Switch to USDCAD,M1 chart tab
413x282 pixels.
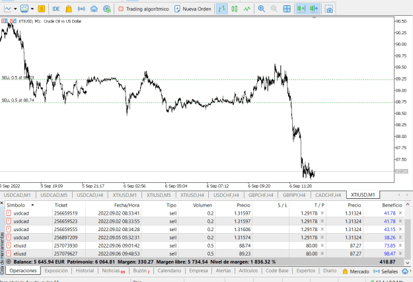coord(17,195)
